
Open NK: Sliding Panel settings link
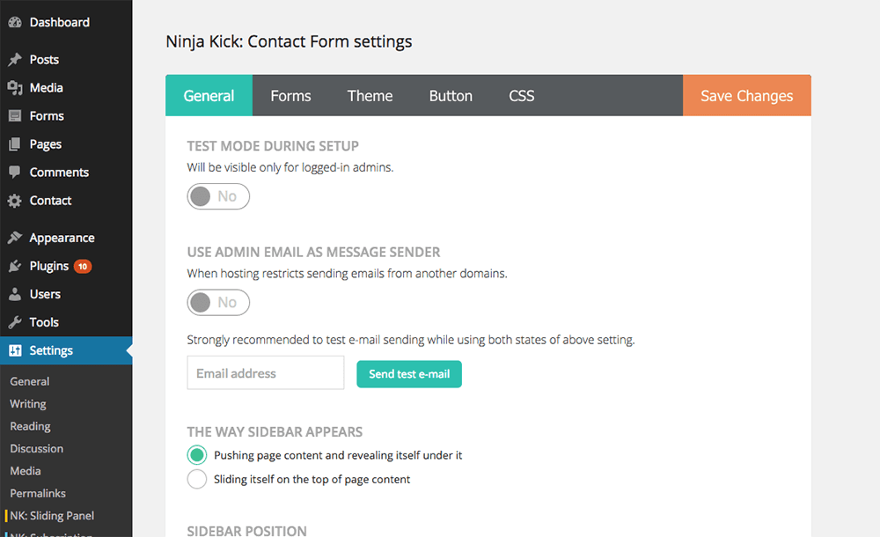point(52,516)
